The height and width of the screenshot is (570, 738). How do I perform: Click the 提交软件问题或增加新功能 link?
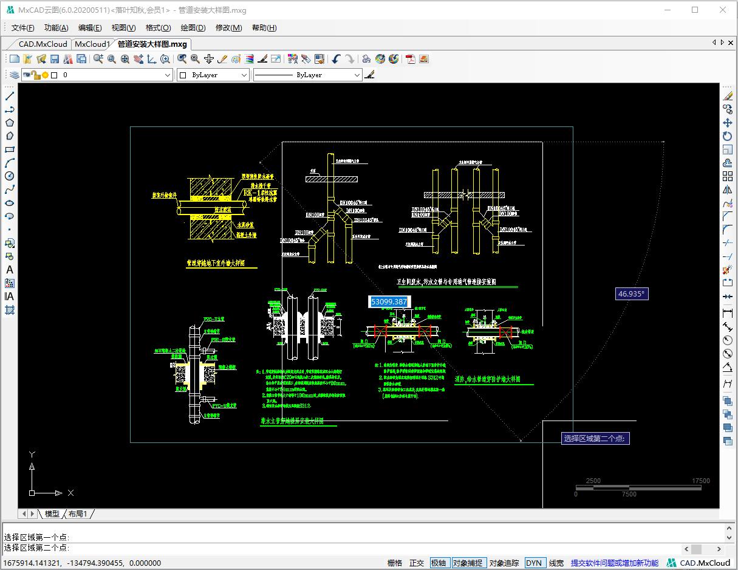(x=614, y=563)
